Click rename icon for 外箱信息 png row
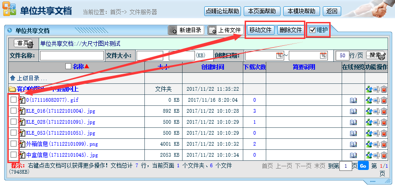This screenshot has width=395, height=186. [x=377, y=144]
